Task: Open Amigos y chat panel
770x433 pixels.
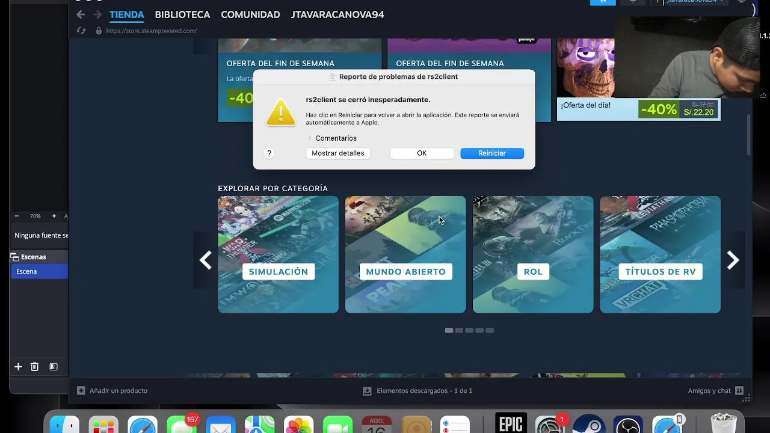Action: pos(716,391)
